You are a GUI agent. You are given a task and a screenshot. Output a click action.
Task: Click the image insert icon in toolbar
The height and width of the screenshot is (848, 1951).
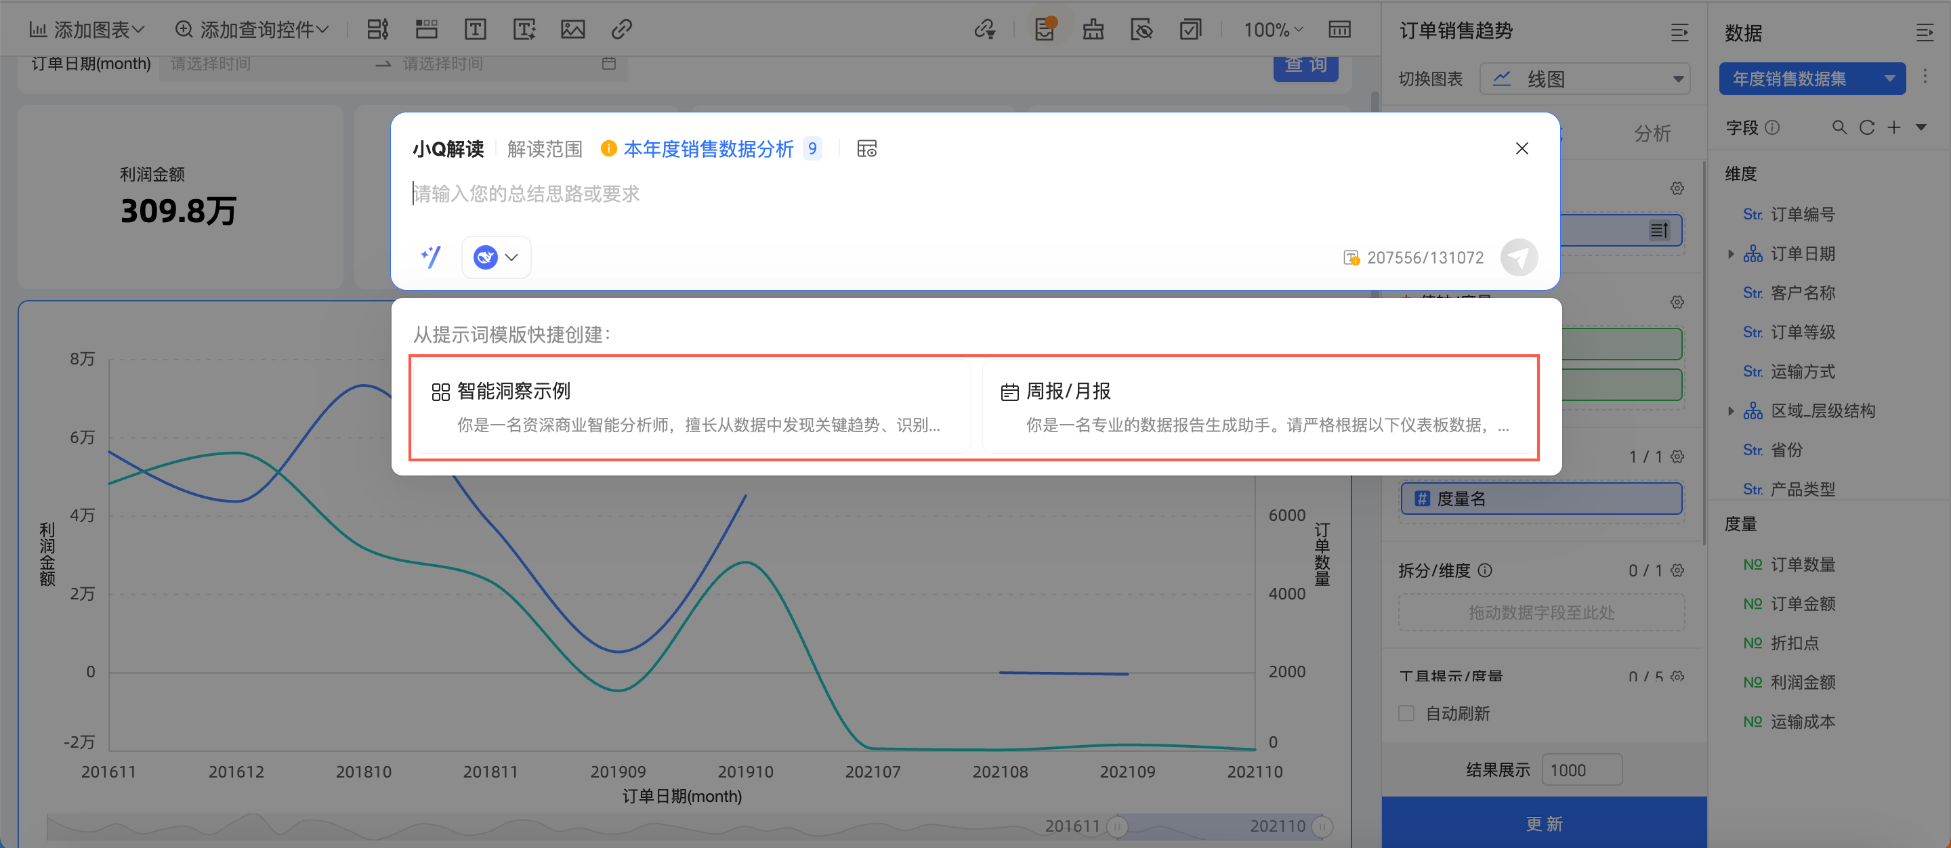point(572,30)
